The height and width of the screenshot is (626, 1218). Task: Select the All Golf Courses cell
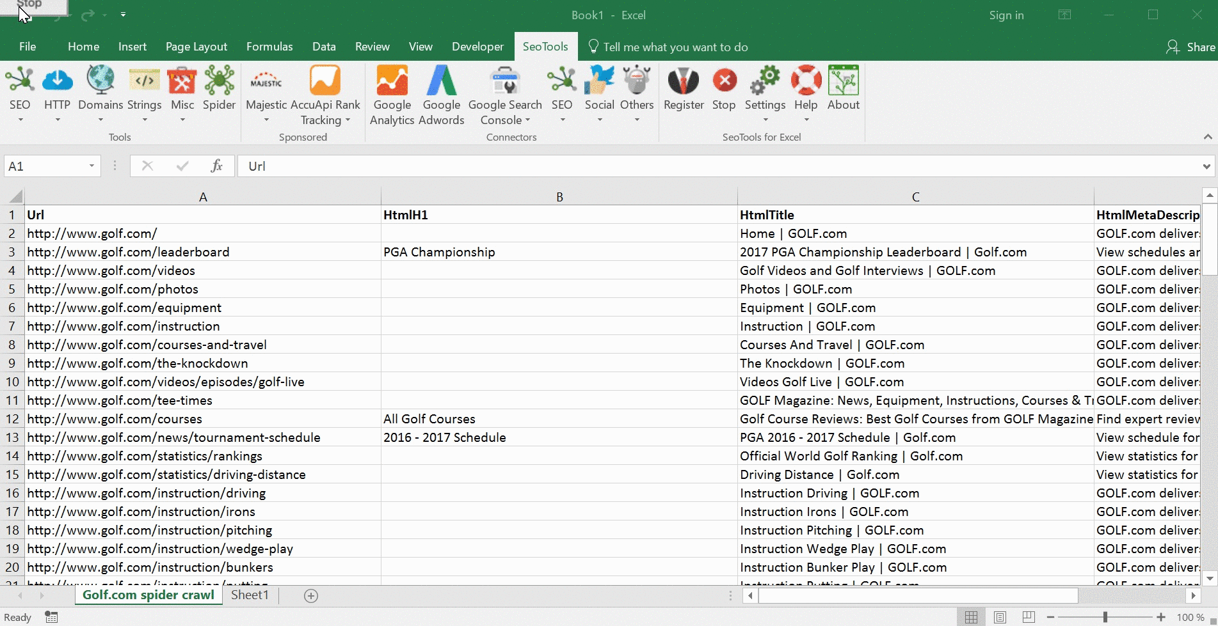(x=559, y=419)
